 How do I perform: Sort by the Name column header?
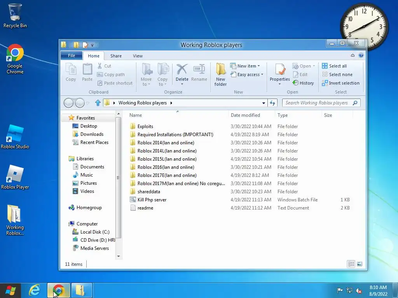pos(177,115)
